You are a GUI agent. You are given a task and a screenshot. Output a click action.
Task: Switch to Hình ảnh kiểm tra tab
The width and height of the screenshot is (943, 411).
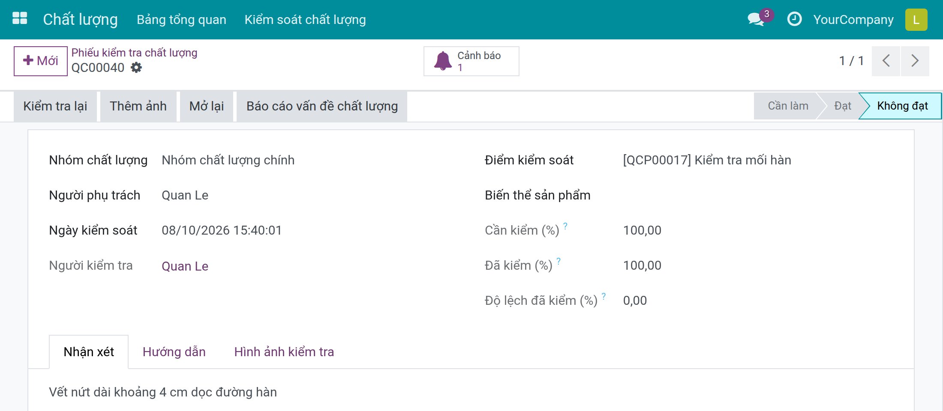point(284,352)
